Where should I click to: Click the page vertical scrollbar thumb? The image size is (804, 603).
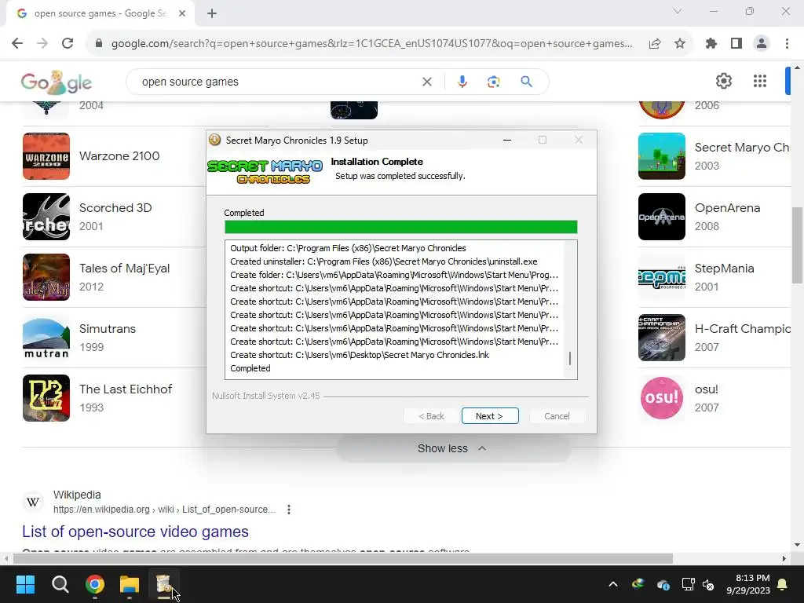click(x=797, y=245)
